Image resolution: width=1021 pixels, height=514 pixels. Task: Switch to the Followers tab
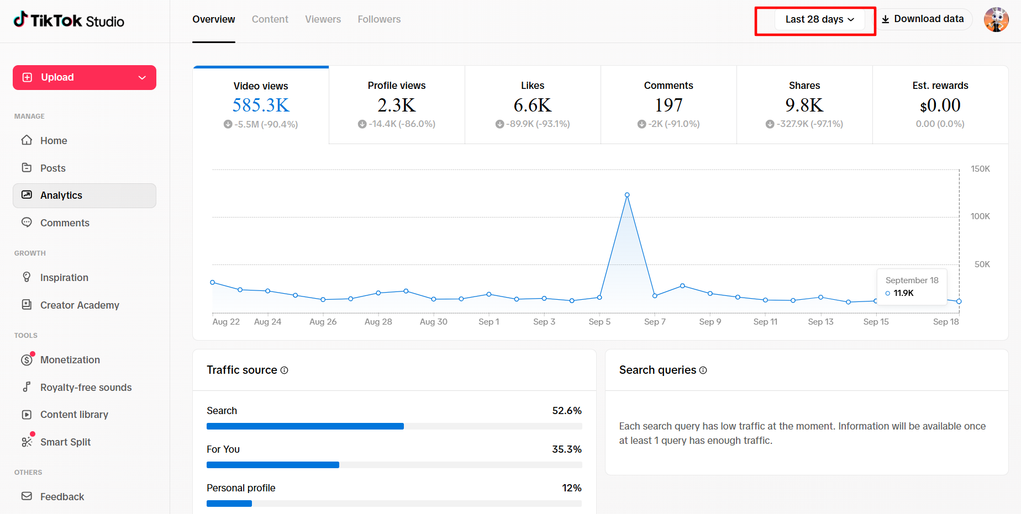(x=379, y=19)
